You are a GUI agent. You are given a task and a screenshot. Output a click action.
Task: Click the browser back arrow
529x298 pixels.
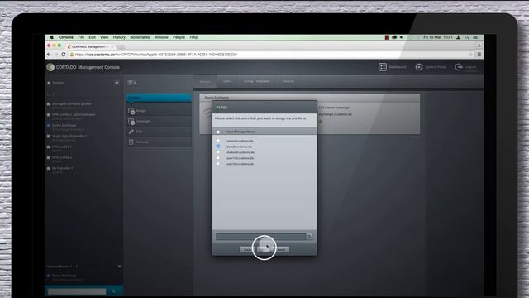click(x=49, y=55)
